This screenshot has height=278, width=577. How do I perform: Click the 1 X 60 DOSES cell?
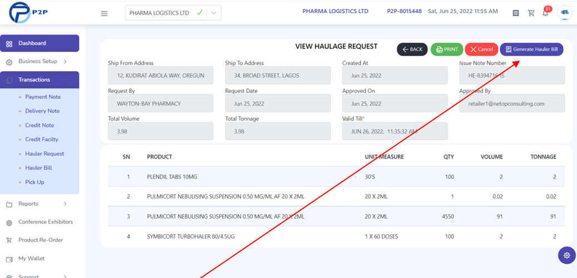[x=381, y=236]
